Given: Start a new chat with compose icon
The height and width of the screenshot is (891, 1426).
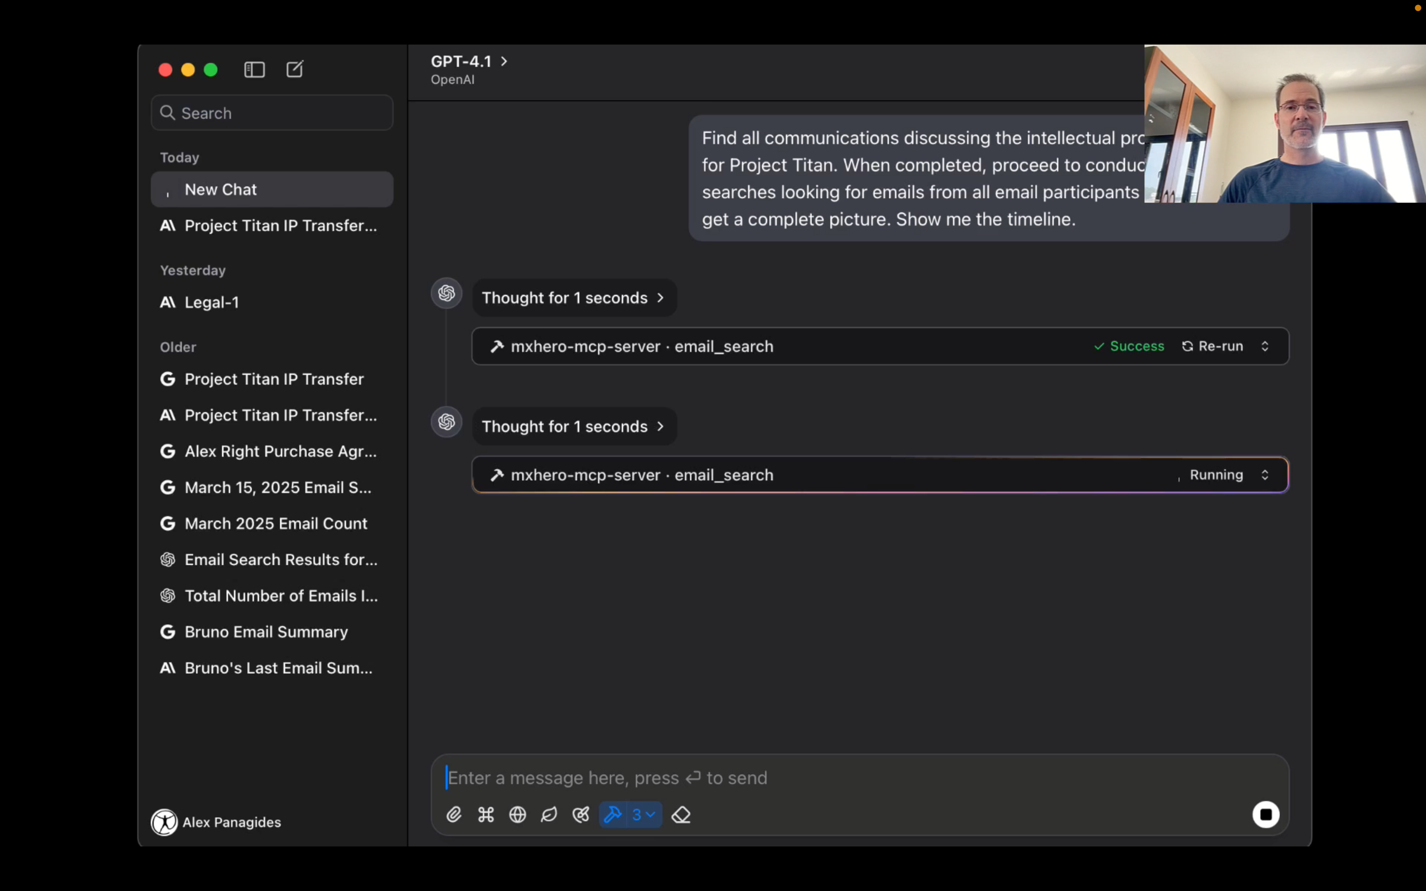Looking at the screenshot, I should pyautogui.click(x=295, y=69).
